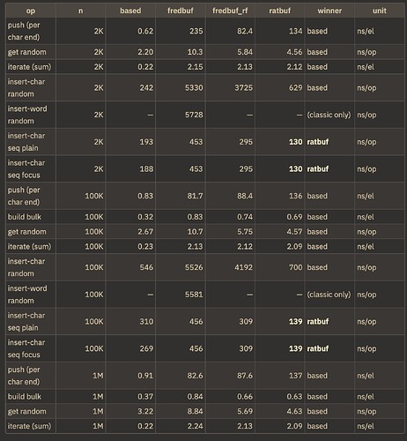Select the 'fredbuf_rf' column header
The height and width of the screenshot is (441, 407).
[x=230, y=11]
